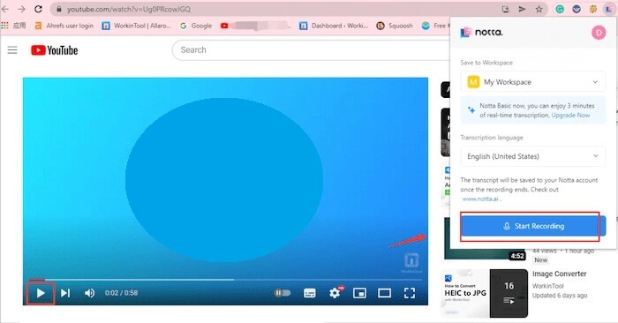Open the Ahrefs user login bookmark
618x323 pixels.
coord(64,26)
